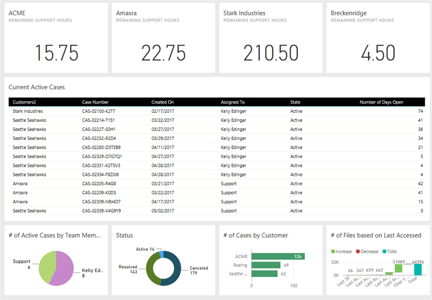
Task: Click the created date 04/11/2017
Action: pos(162,147)
